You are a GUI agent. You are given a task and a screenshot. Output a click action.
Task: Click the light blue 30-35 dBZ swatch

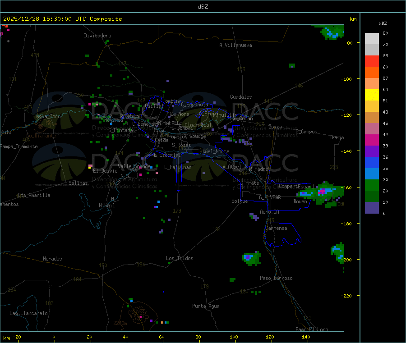pyautogui.click(x=372, y=174)
